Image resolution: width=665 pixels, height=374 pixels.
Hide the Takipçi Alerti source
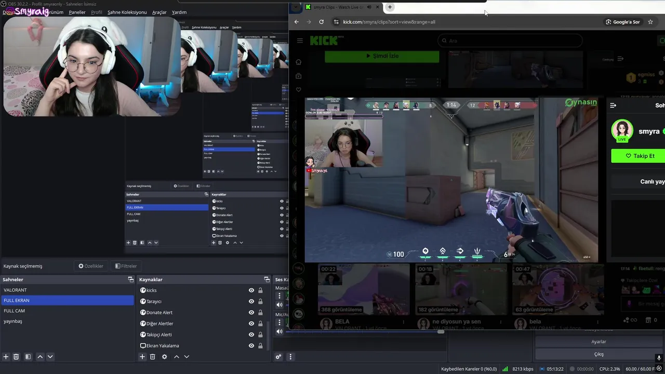251,335
